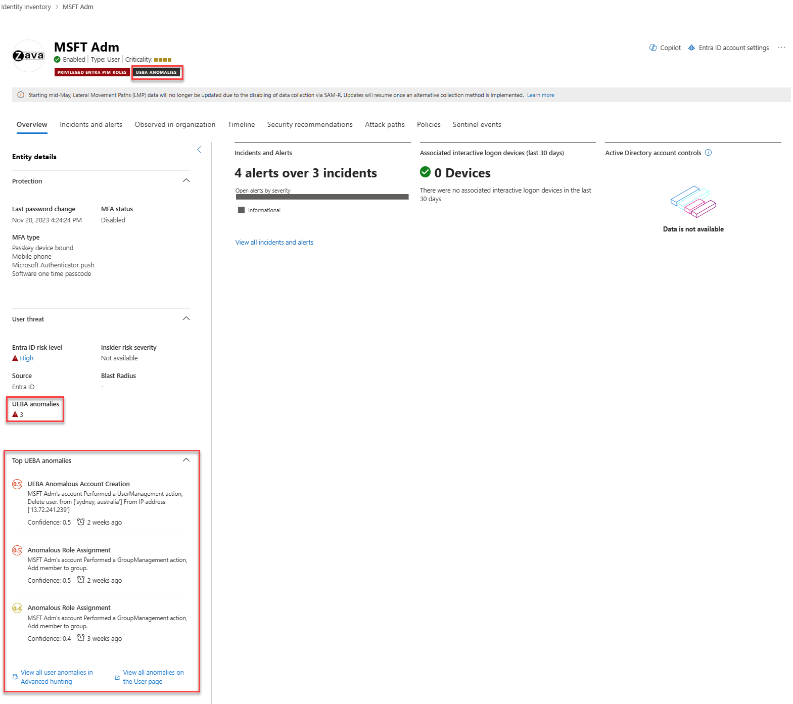
Task: Click the Entity details heading
Action: point(34,157)
